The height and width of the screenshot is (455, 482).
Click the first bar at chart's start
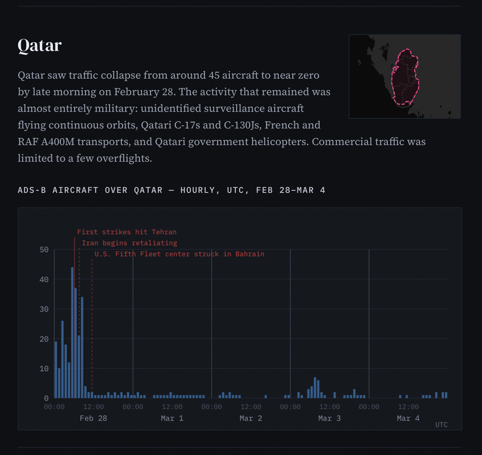click(x=56, y=370)
